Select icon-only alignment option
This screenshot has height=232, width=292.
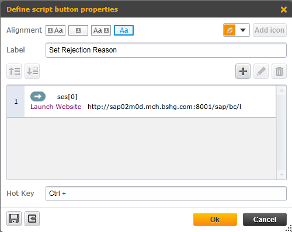tap(78, 30)
